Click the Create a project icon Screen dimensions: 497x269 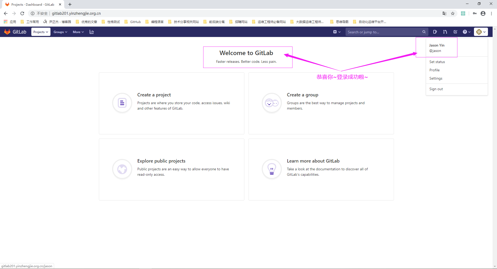click(x=122, y=103)
